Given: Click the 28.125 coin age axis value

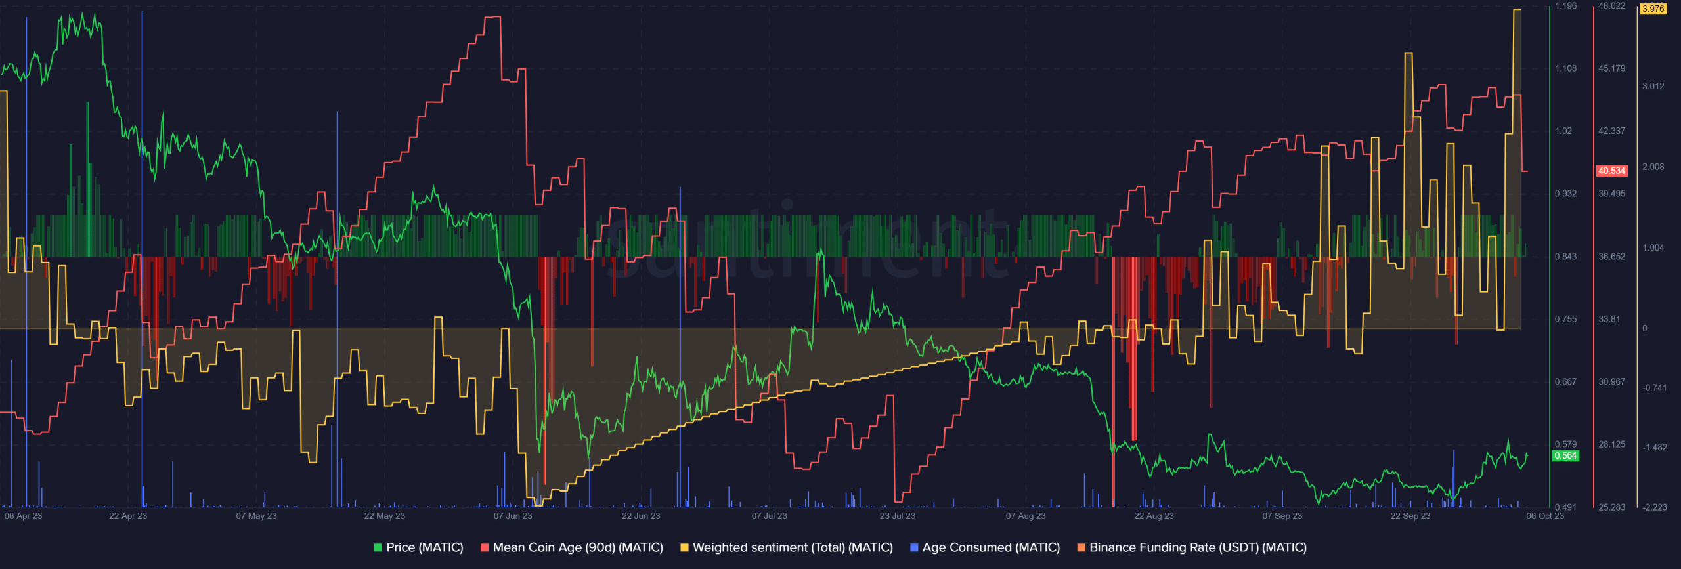Looking at the screenshot, I should (1611, 444).
